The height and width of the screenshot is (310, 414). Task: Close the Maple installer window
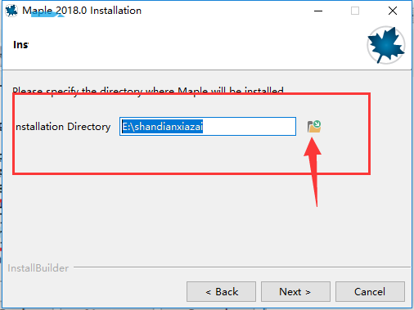393,11
